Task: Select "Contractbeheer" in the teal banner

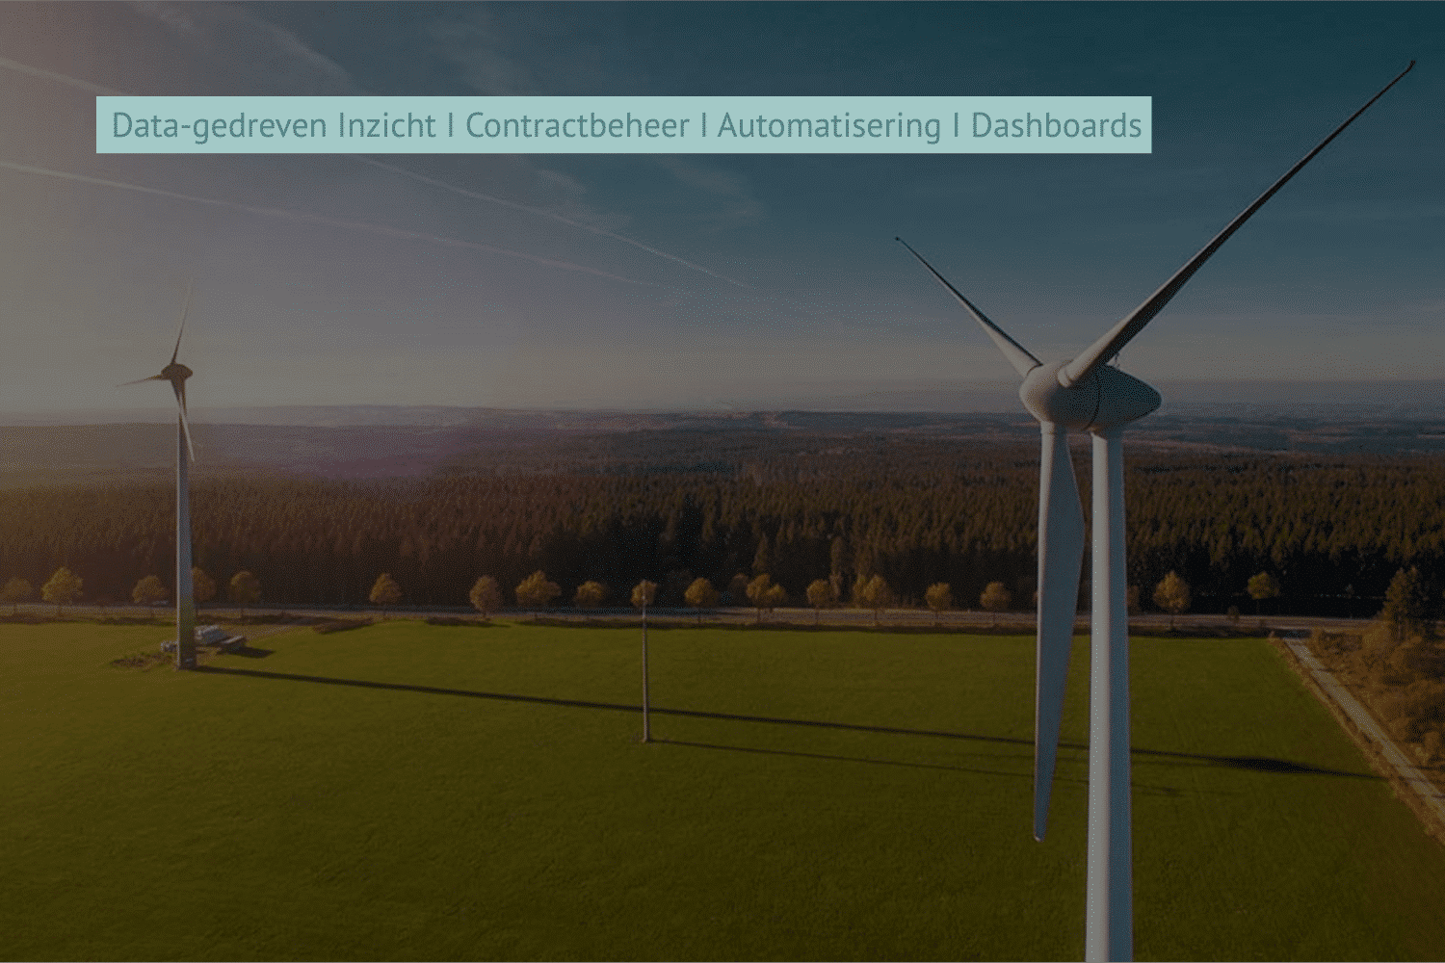Action: (577, 125)
